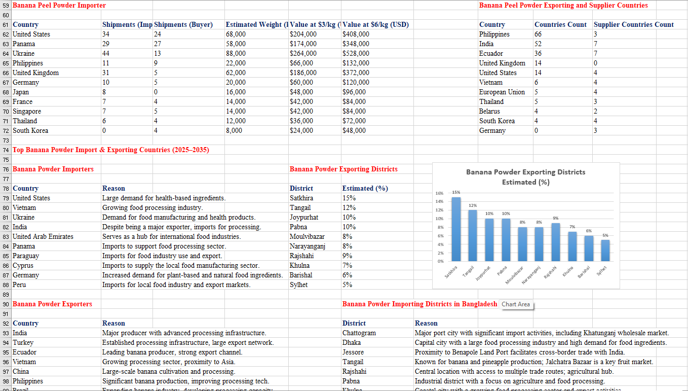Screen dimensions: 688x391
Task: Click the 16% axis label on the chart
Action: click(439, 193)
